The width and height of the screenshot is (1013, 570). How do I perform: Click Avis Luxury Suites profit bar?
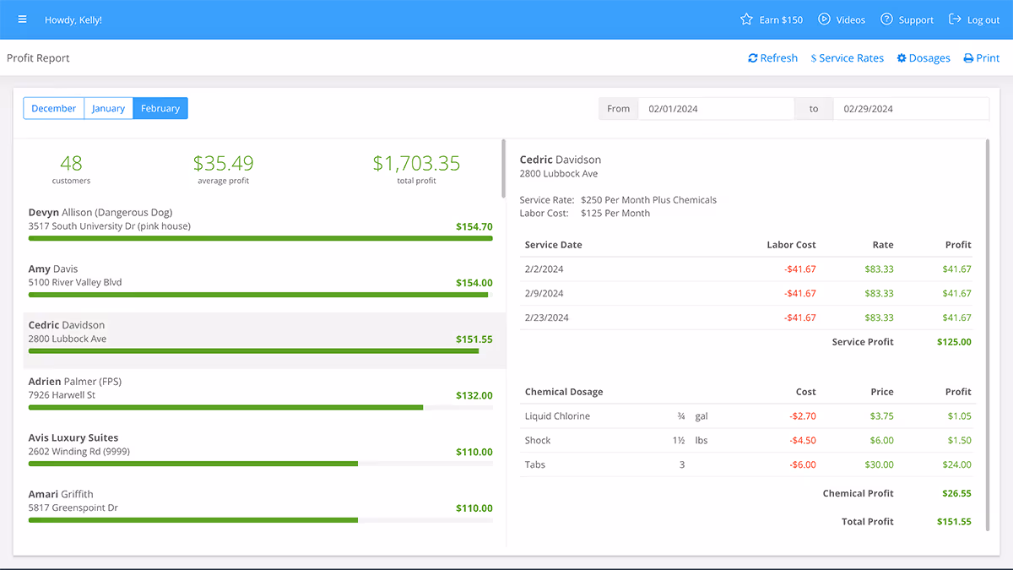tap(261, 464)
